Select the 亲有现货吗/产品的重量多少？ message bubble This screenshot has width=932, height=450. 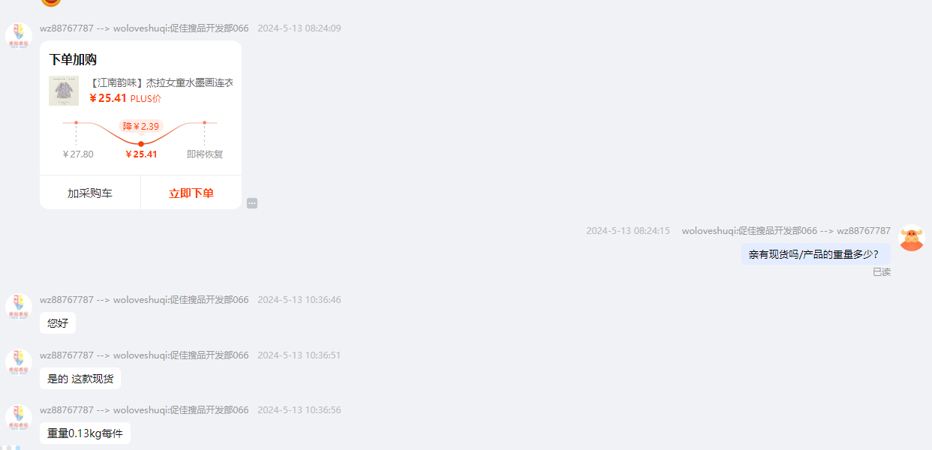pyautogui.click(x=816, y=254)
